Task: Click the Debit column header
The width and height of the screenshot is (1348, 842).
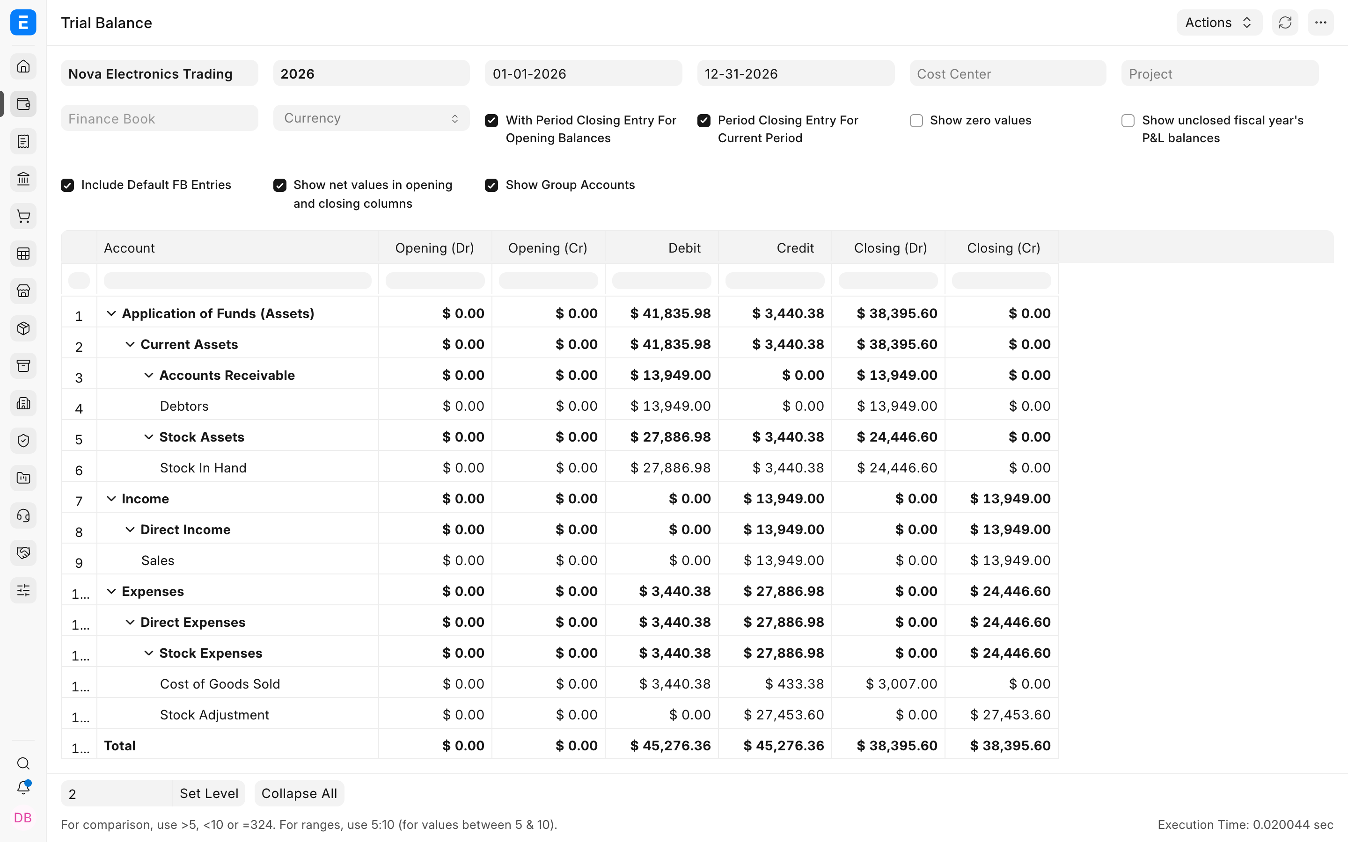Action: [x=662, y=248]
